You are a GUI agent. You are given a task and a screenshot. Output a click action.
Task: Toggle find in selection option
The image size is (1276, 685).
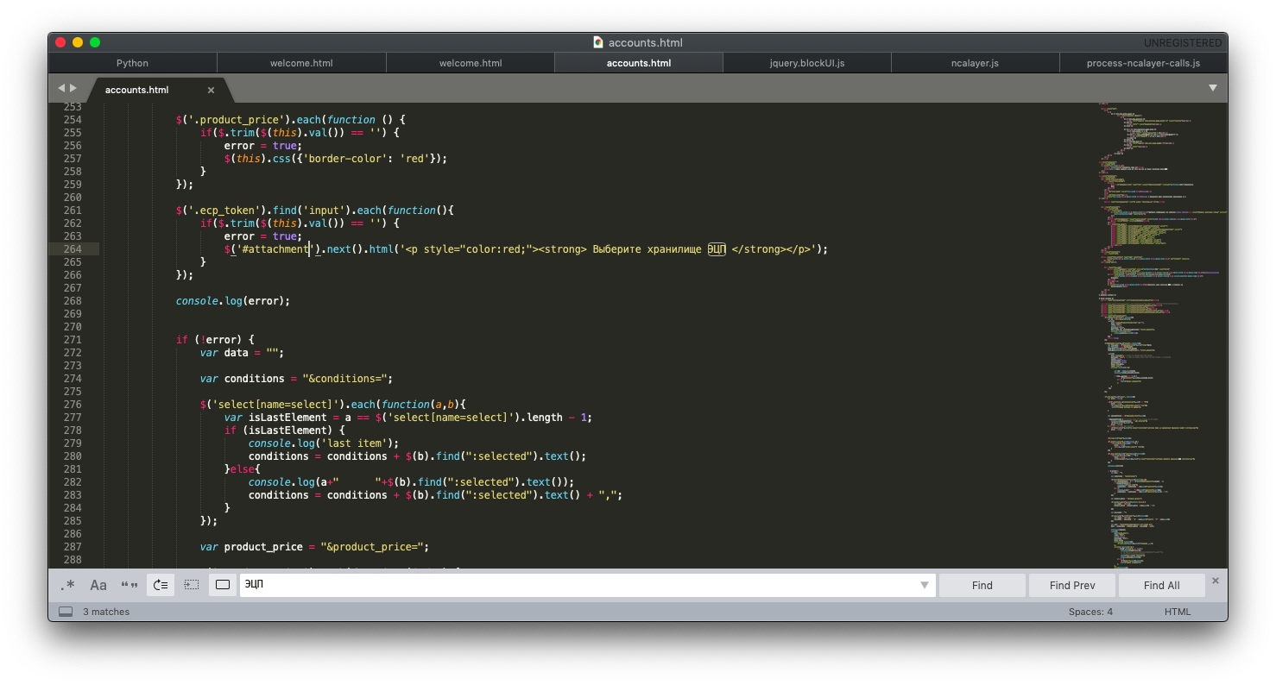tap(192, 585)
